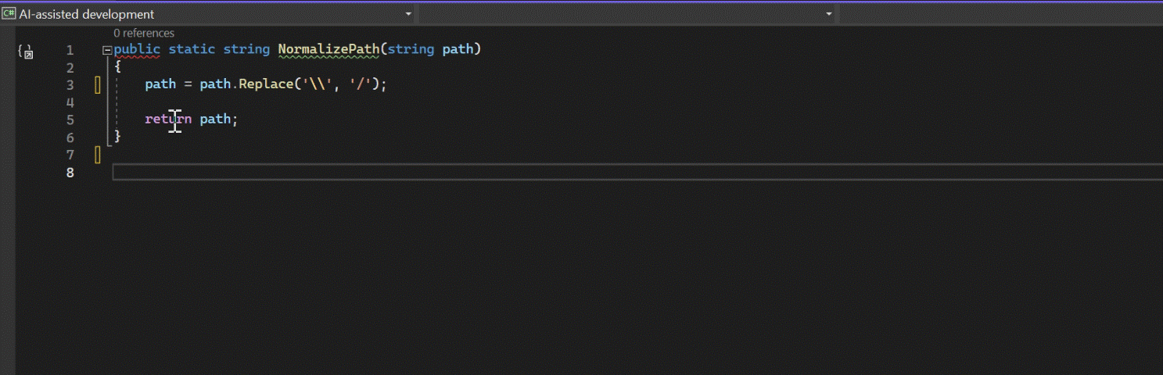1163x375 pixels.
Task: Click the path parameter in method signature
Action: [x=458, y=49]
